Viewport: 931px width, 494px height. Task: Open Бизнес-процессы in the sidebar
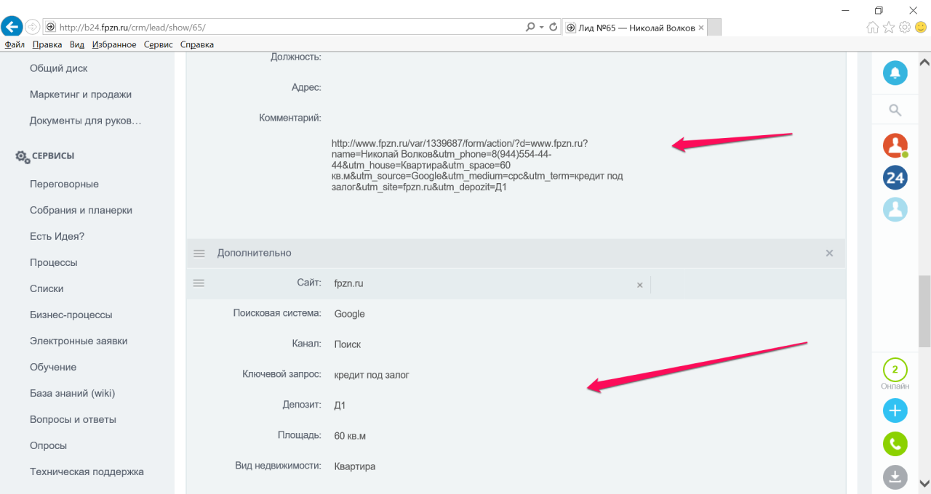pyautogui.click(x=71, y=315)
